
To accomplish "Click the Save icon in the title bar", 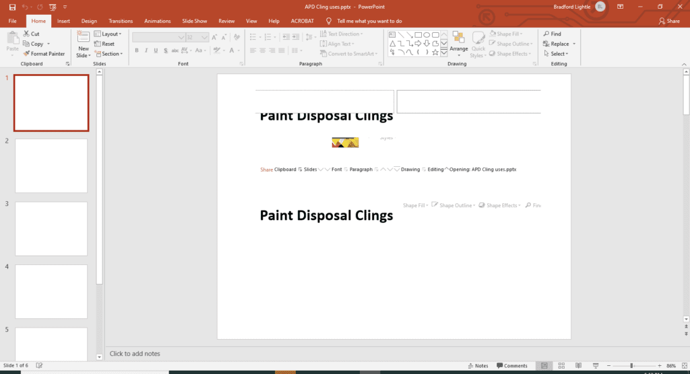I will pos(12,7).
